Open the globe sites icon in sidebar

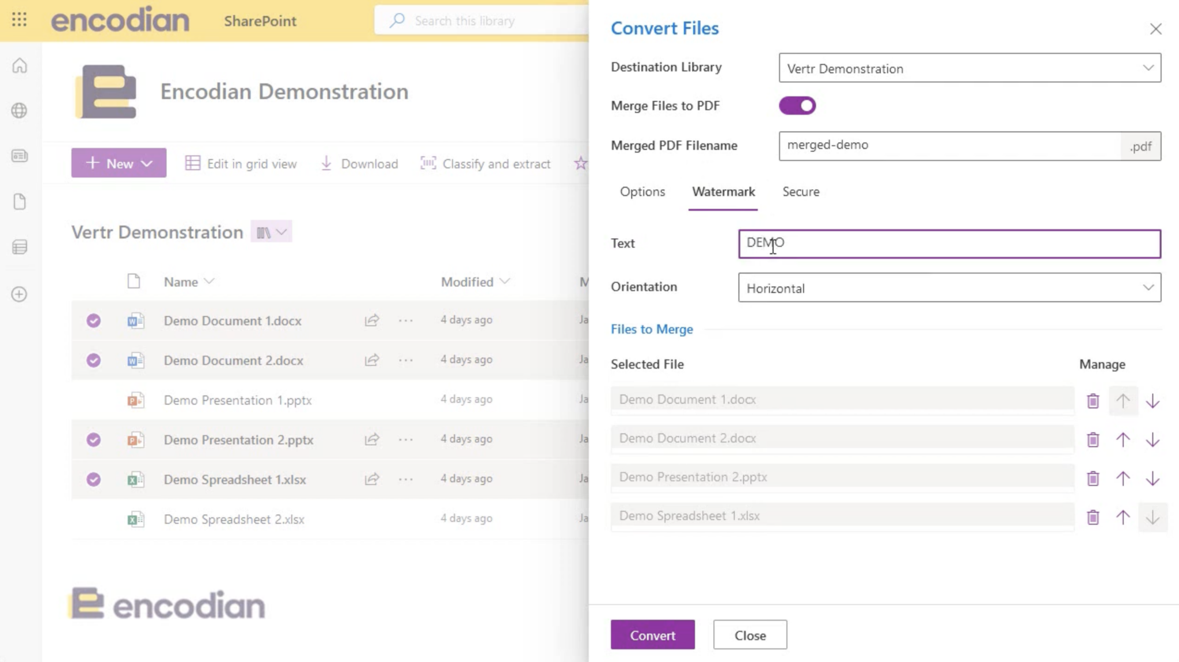tap(20, 110)
